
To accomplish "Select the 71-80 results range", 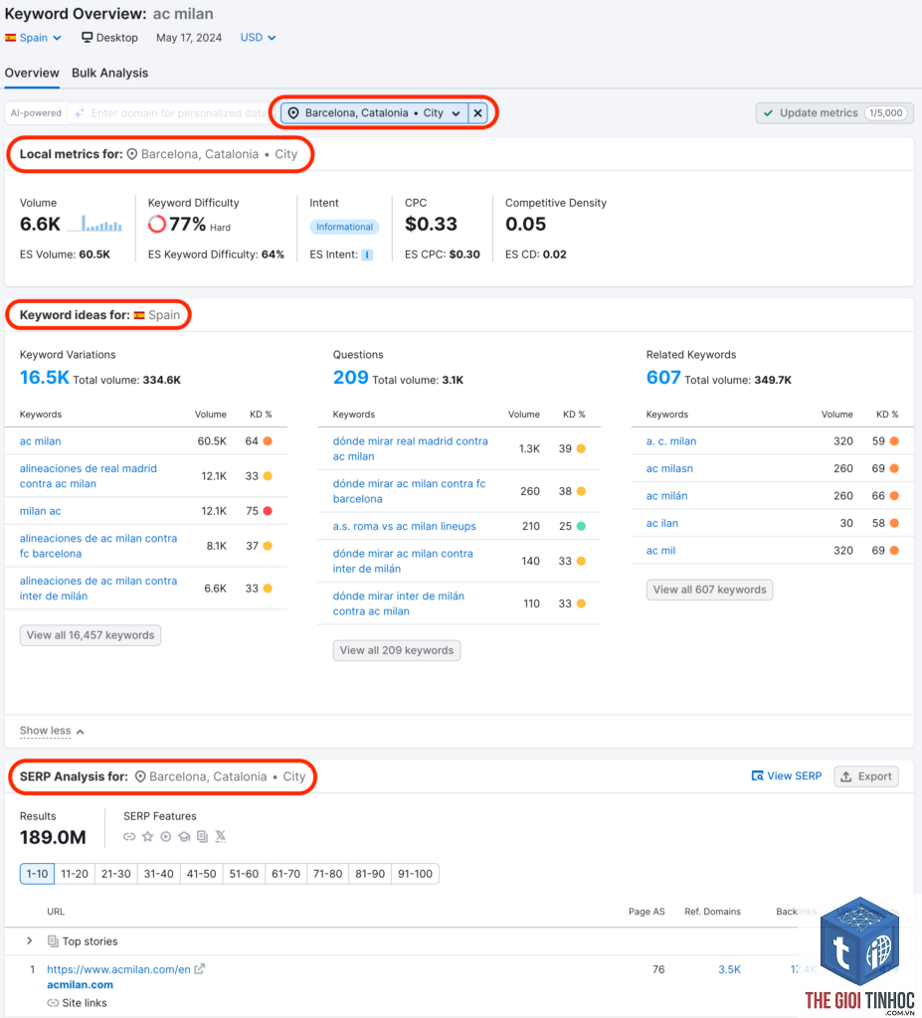I will [x=327, y=874].
